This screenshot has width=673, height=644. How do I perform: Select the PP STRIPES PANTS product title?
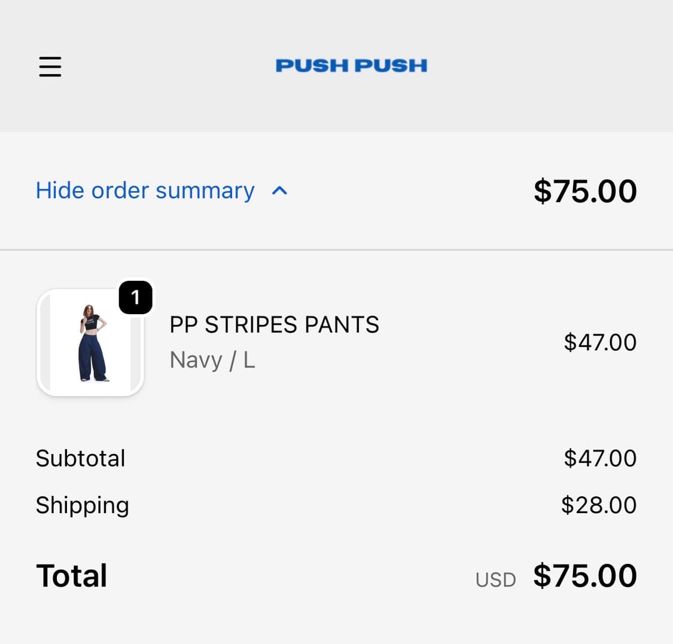(x=274, y=325)
